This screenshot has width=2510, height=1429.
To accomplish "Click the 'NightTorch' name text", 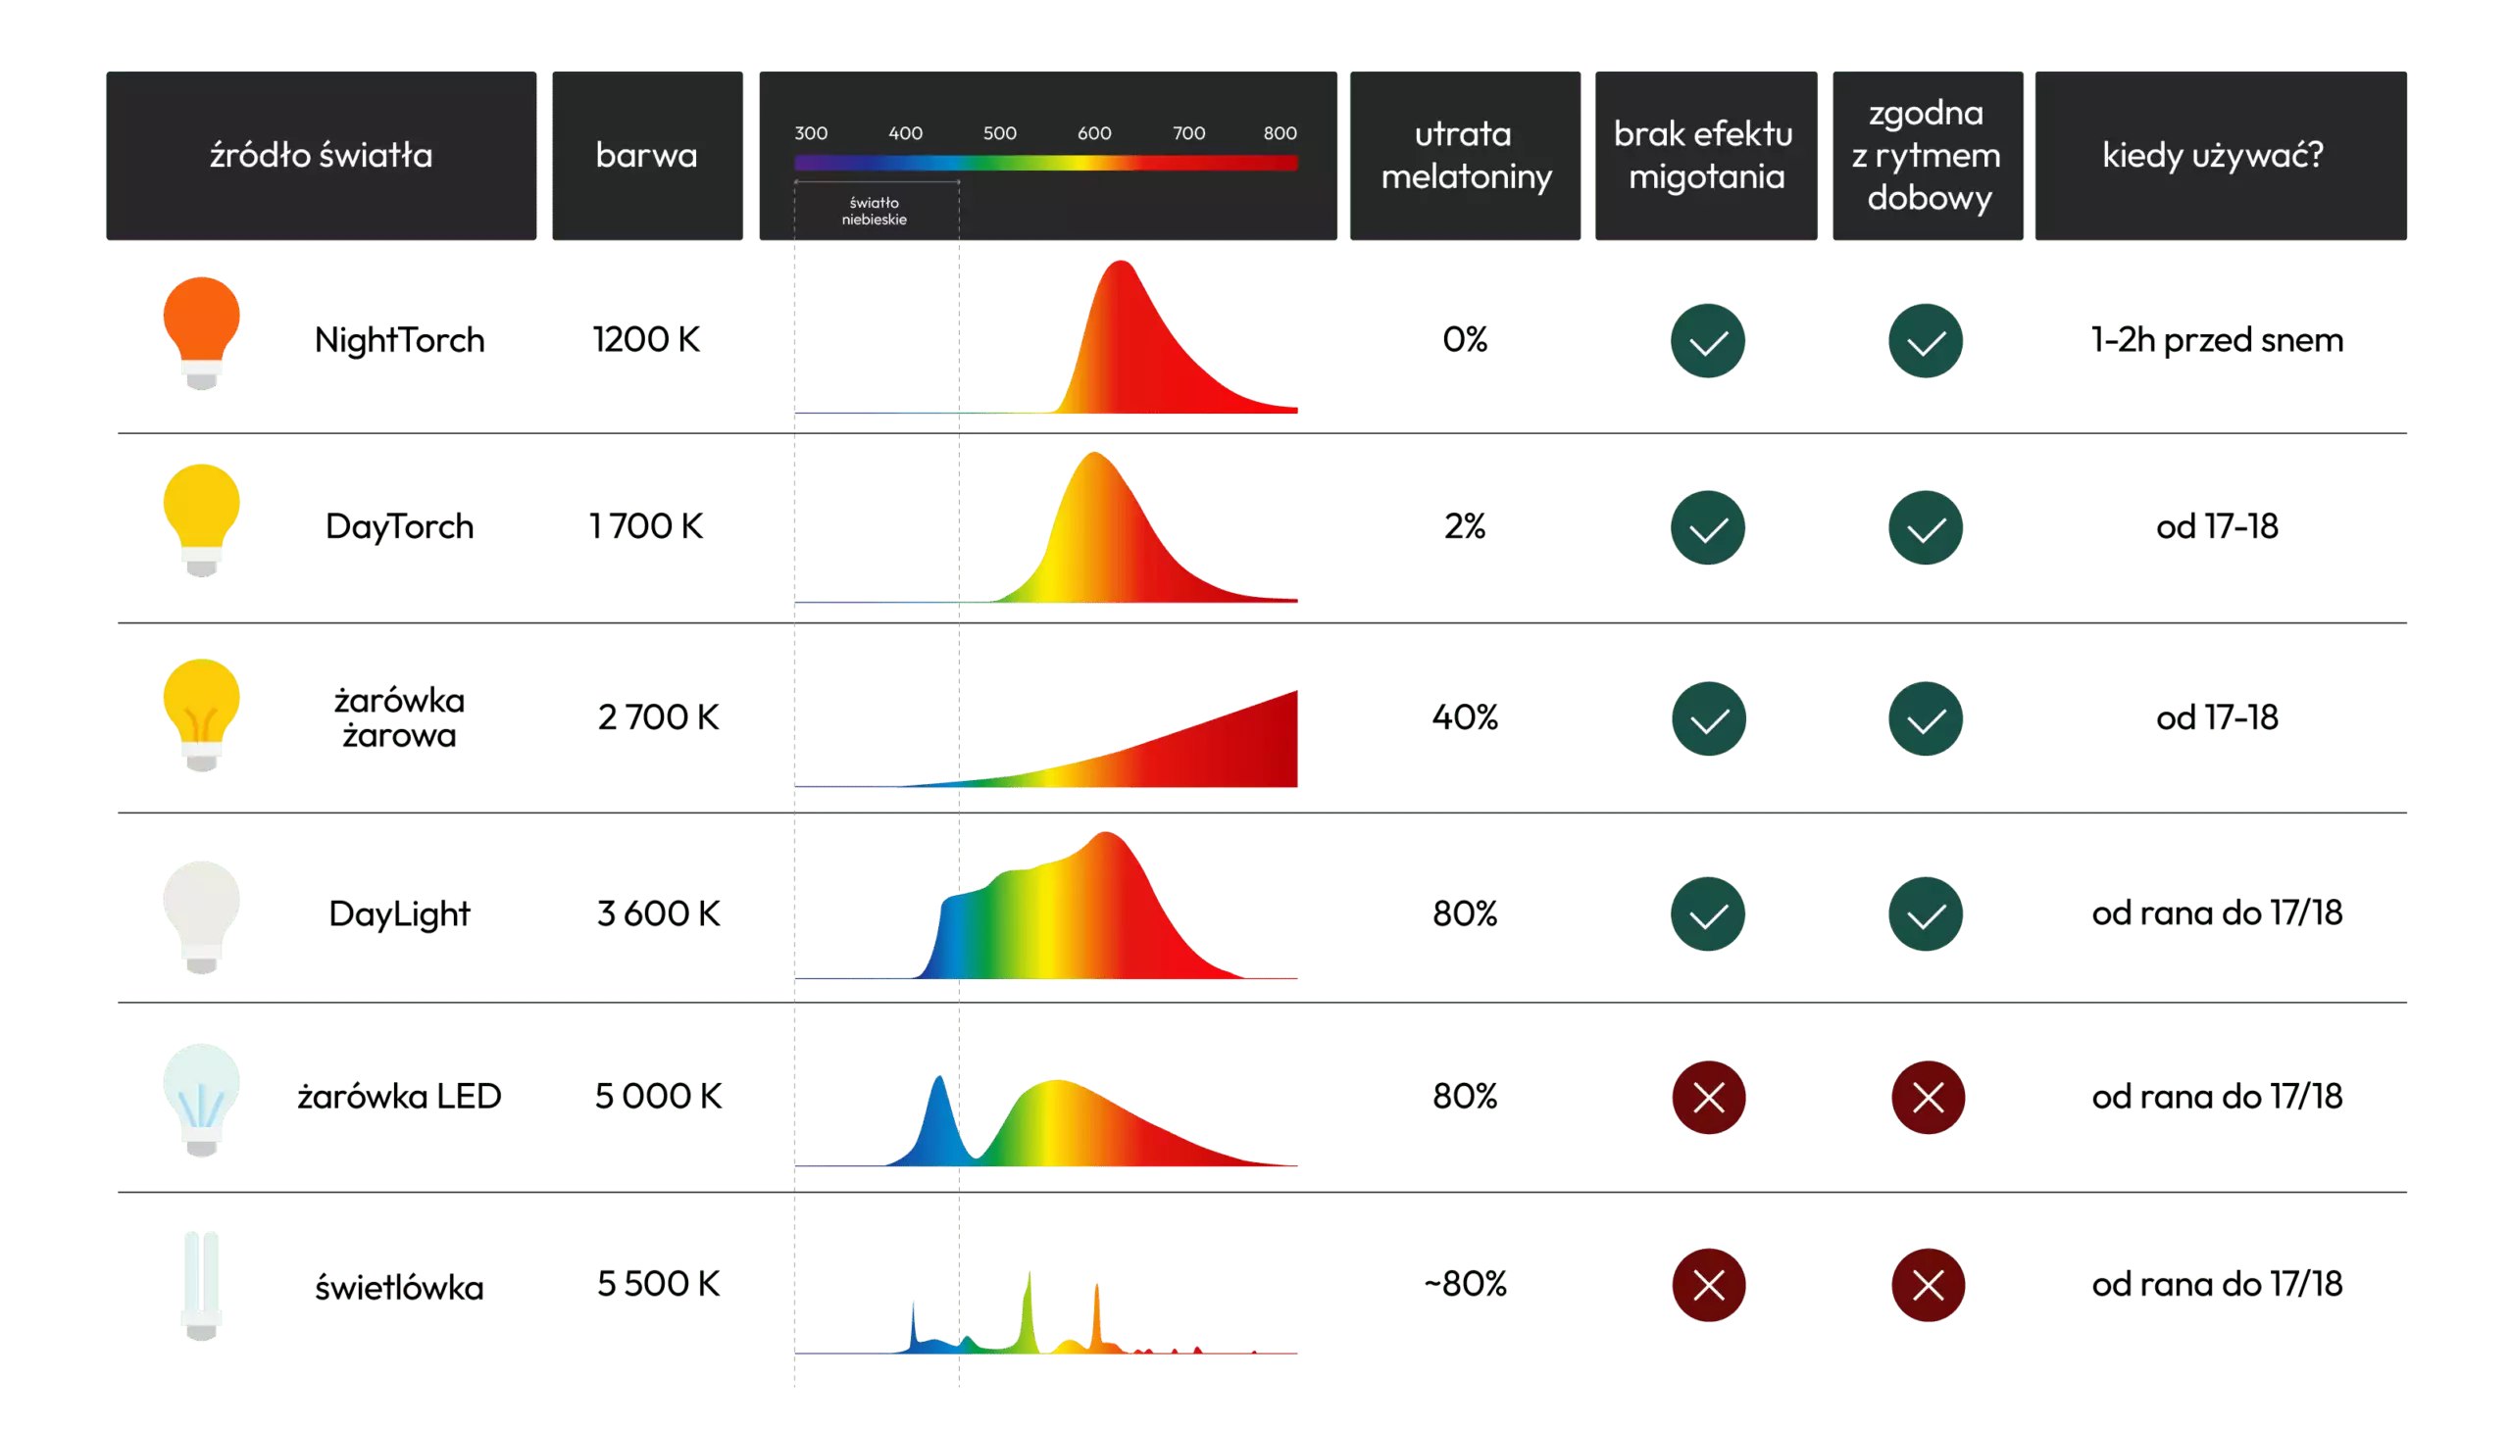I will tap(399, 339).
